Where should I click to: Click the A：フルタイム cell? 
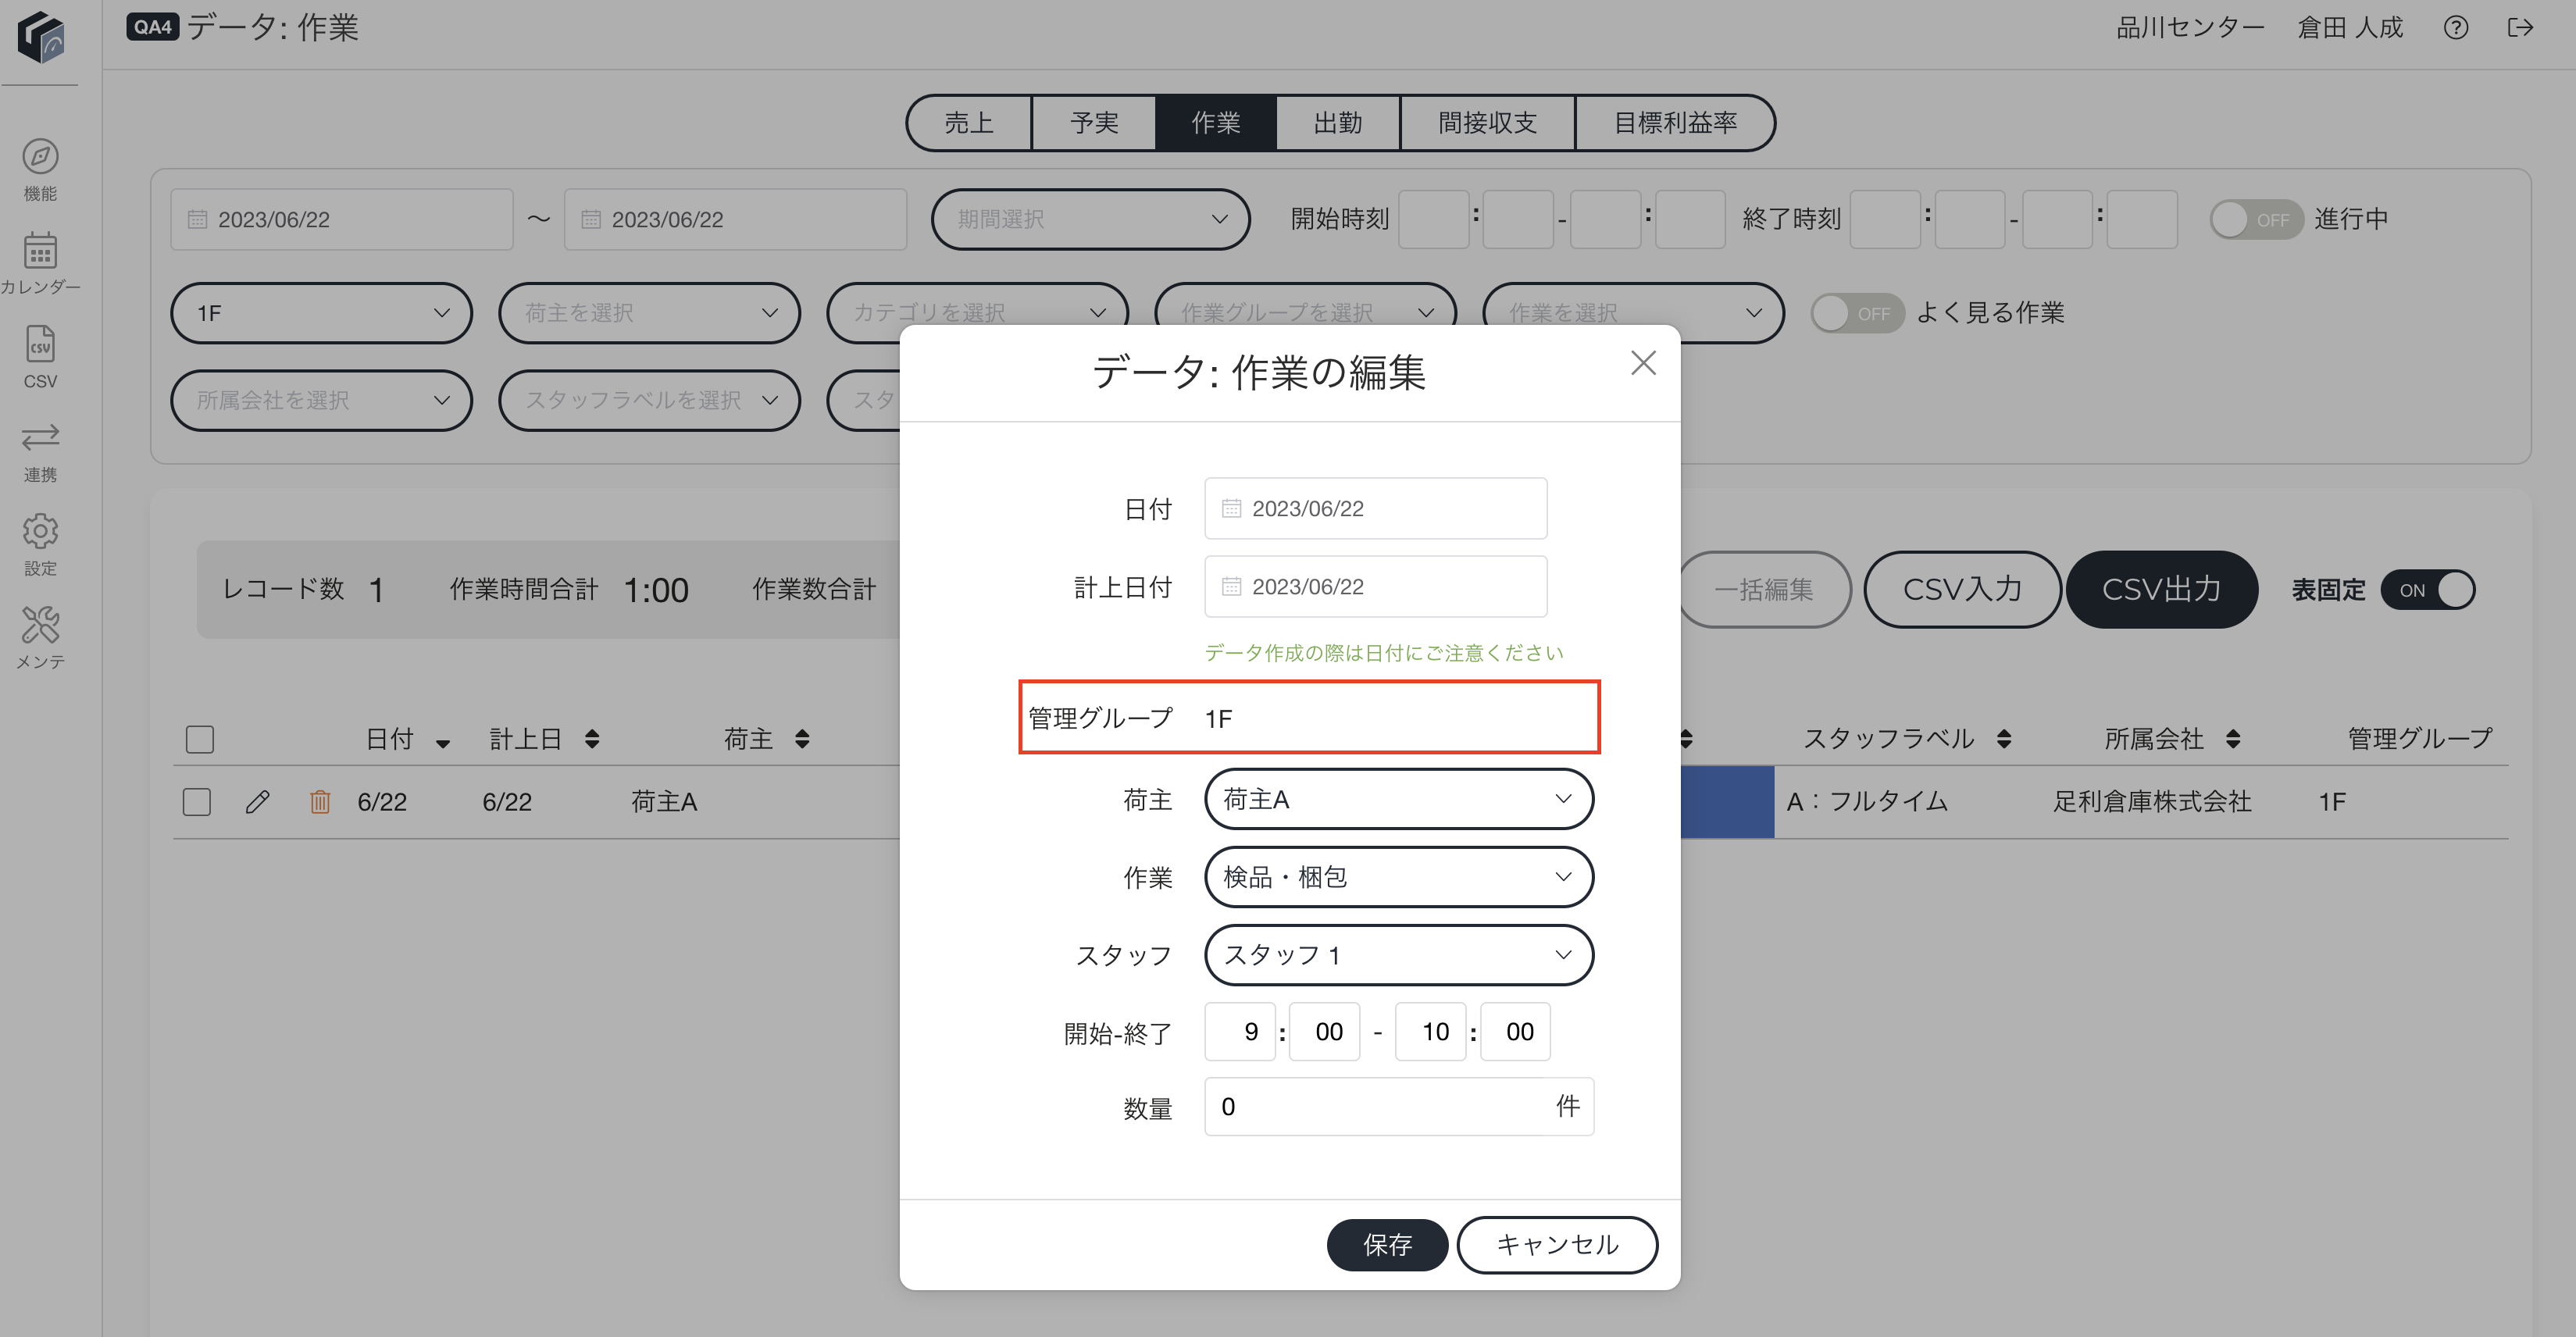click(1867, 802)
